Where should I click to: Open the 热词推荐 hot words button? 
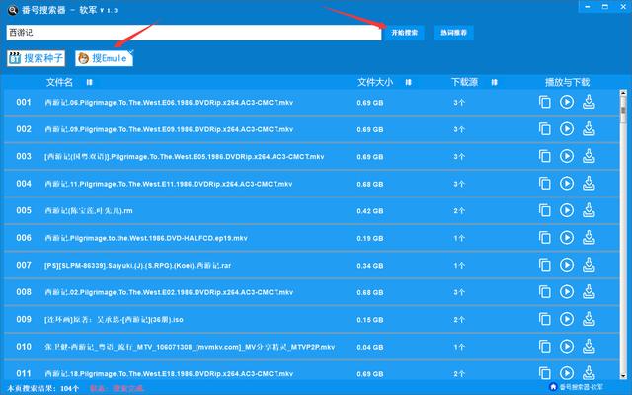454,33
